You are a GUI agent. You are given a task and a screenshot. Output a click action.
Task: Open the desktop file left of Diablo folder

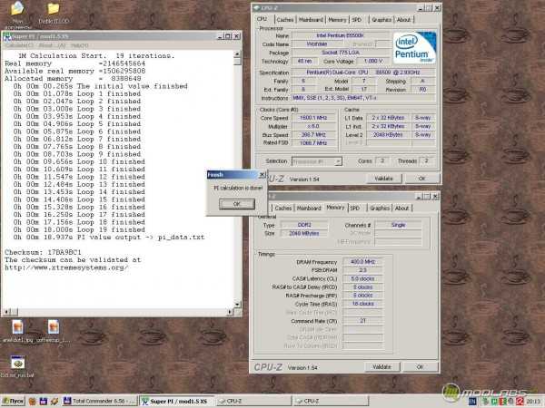16,13
